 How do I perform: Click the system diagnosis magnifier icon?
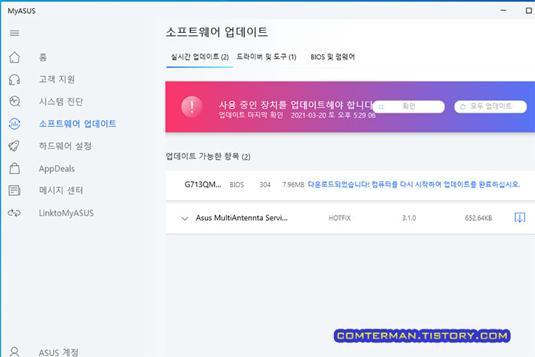click(15, 102)
